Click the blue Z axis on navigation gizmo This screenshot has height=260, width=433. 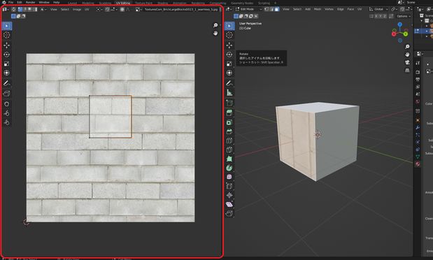click(x=400, y=24)
